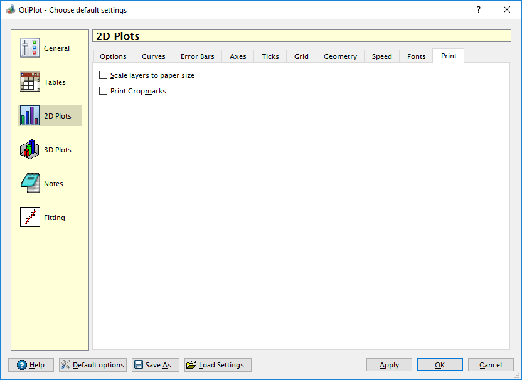
Task: Enable the Print Cropmarks checkbox
Action: pyautogui.click(x=104, y=91)
